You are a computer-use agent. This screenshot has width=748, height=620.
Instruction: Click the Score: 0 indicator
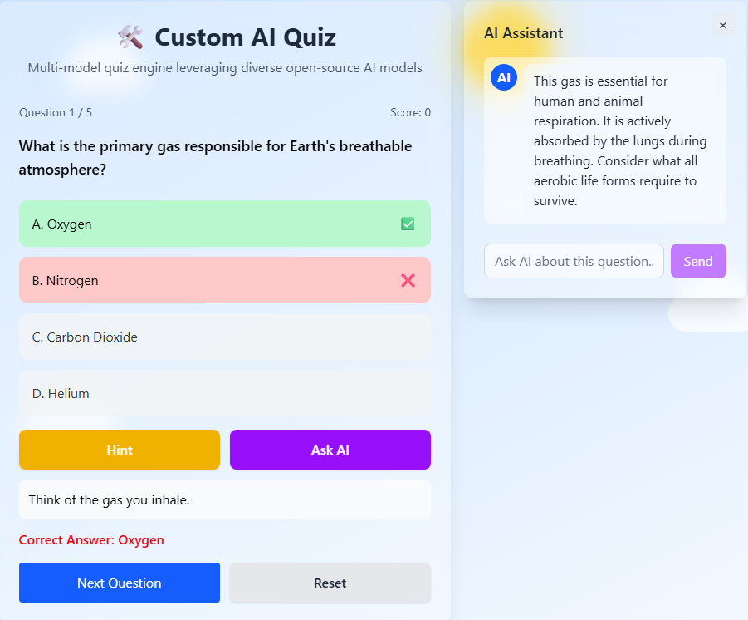[410, 112]
